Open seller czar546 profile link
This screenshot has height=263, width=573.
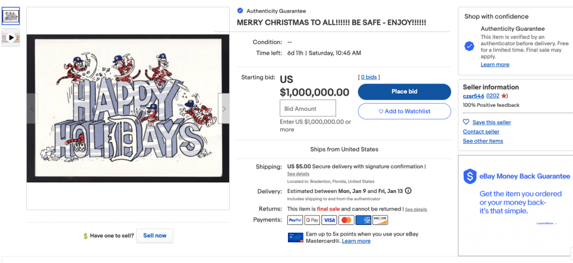click(x=473, y=96)
